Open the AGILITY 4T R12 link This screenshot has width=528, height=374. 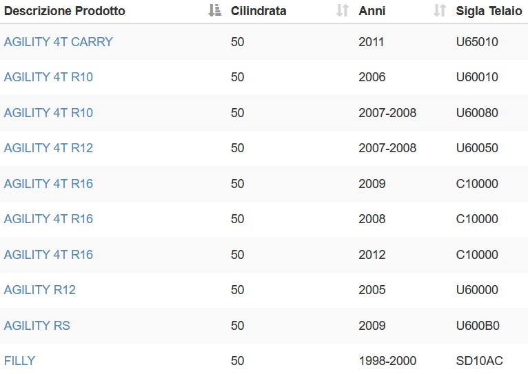click(48, 148)
